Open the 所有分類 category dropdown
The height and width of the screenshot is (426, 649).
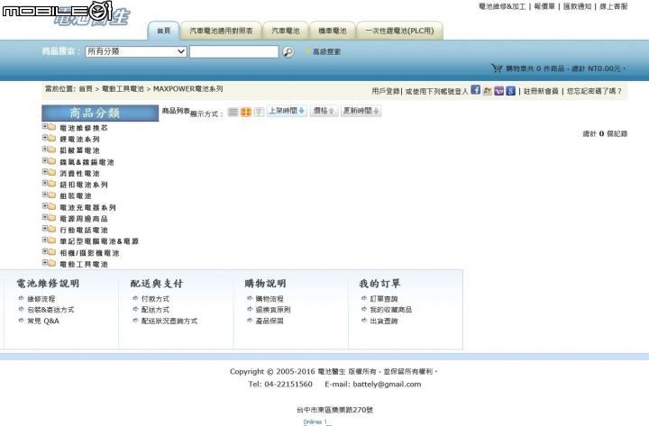click(136, 51)
